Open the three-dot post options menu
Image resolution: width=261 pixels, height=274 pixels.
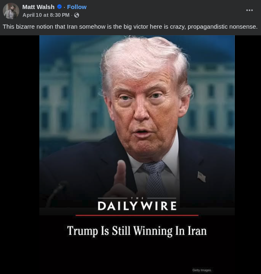[249, 10]
